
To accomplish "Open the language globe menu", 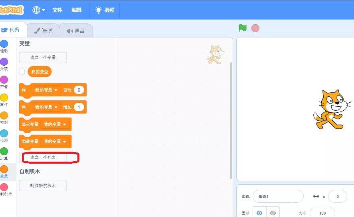I will point(39,10).
